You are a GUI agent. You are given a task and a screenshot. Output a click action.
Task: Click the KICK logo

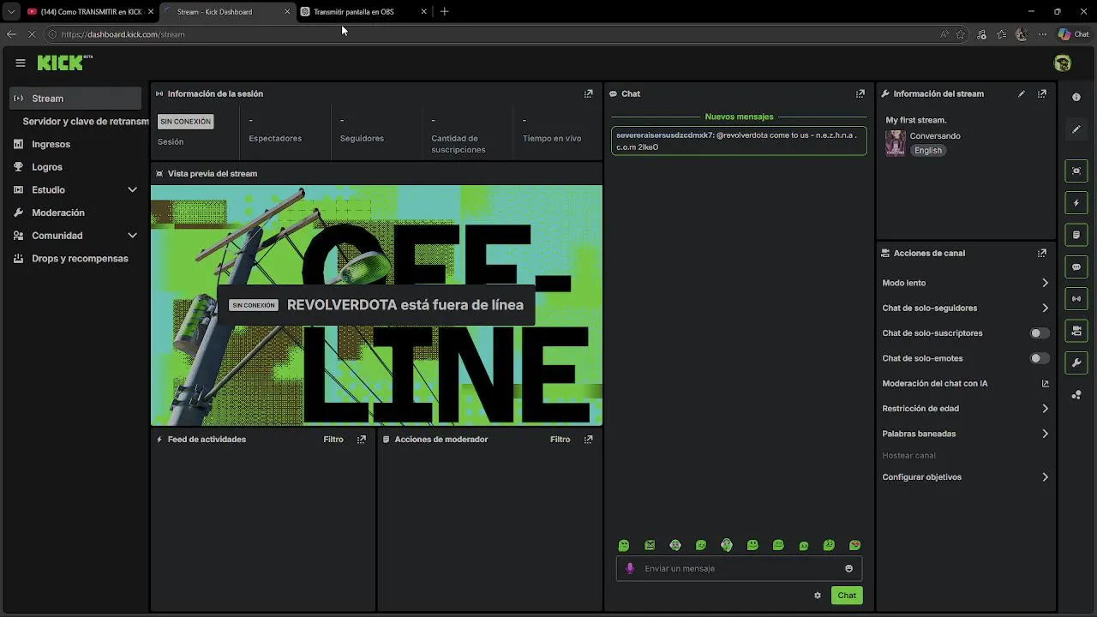(x=64, y=63)
